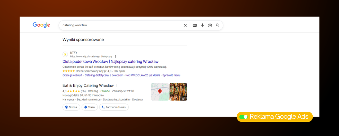339x136 pixels.
Task: Click the NTFY ad URL text
Action: point(91,56)
